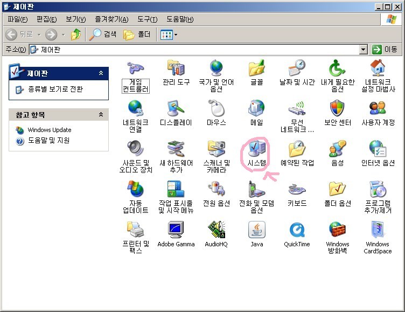The image size is (405, 312).
Task: Open the Java control panel icon
Action: [256, 234]
